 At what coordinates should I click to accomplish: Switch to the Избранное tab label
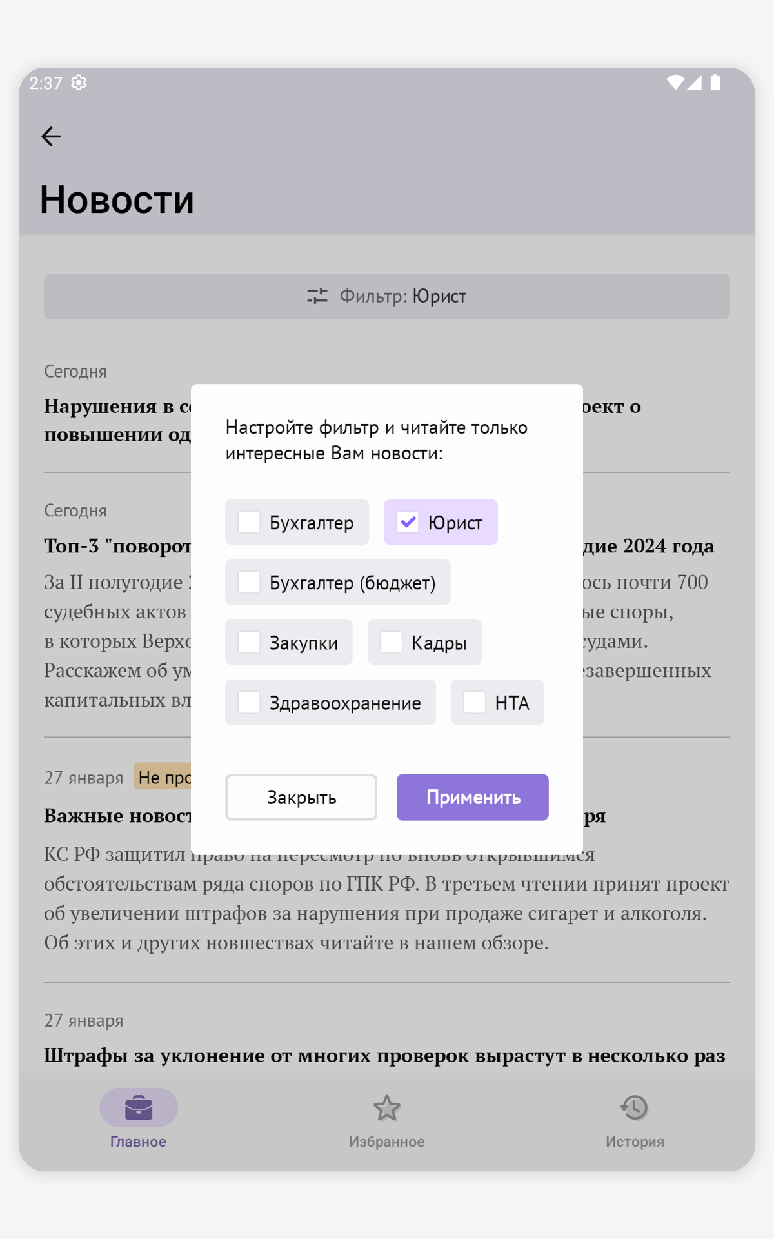pyautogui.click(x=387, y=1142)
